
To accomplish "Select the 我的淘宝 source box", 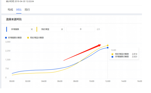I will point(50,29).
